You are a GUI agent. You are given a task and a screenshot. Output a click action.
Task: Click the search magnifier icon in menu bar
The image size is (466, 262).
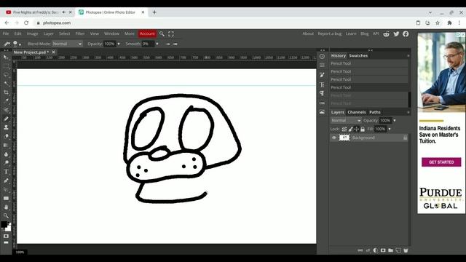point(162,34)
